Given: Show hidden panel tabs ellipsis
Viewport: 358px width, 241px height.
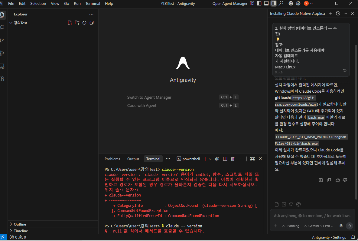Looking at the screenshot, I should point(168,159).
